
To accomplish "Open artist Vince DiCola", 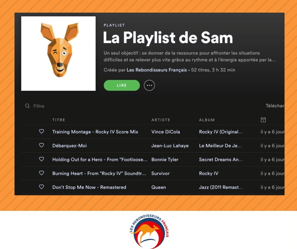I will tap(166, 132).
